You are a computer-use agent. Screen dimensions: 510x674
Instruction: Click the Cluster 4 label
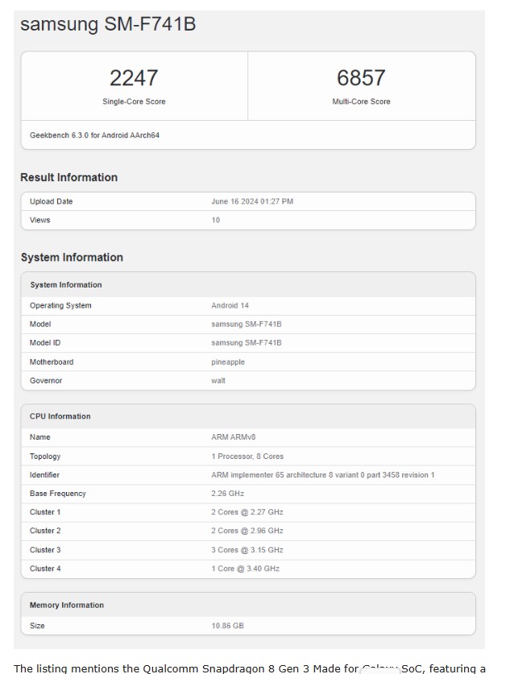(45, 569)
